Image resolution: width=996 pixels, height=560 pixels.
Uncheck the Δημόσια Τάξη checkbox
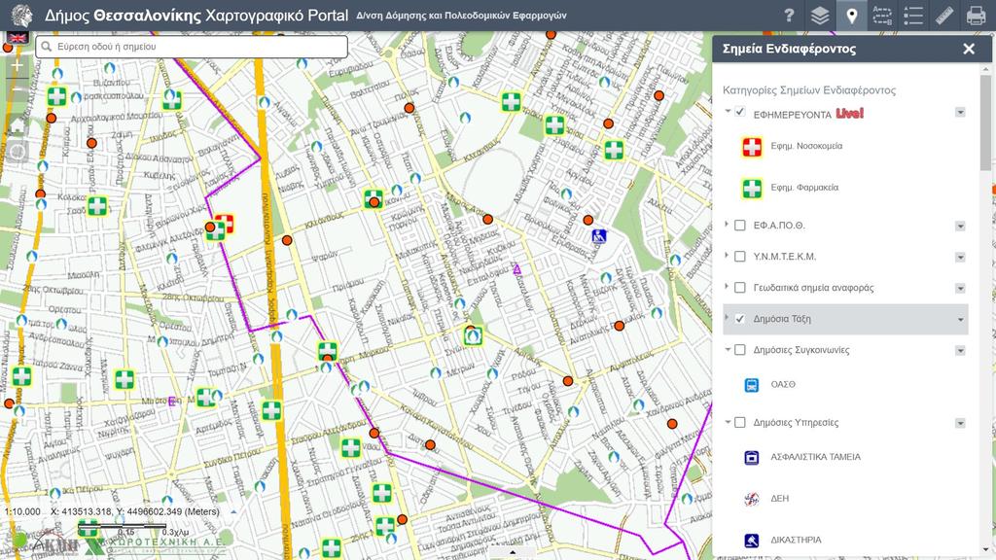point(740,319)
